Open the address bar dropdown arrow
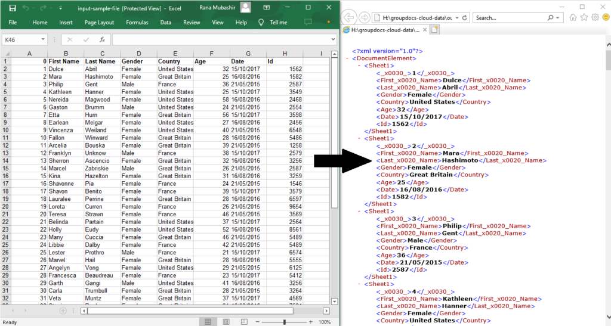611x326 pixels. [x=456, y=18]
